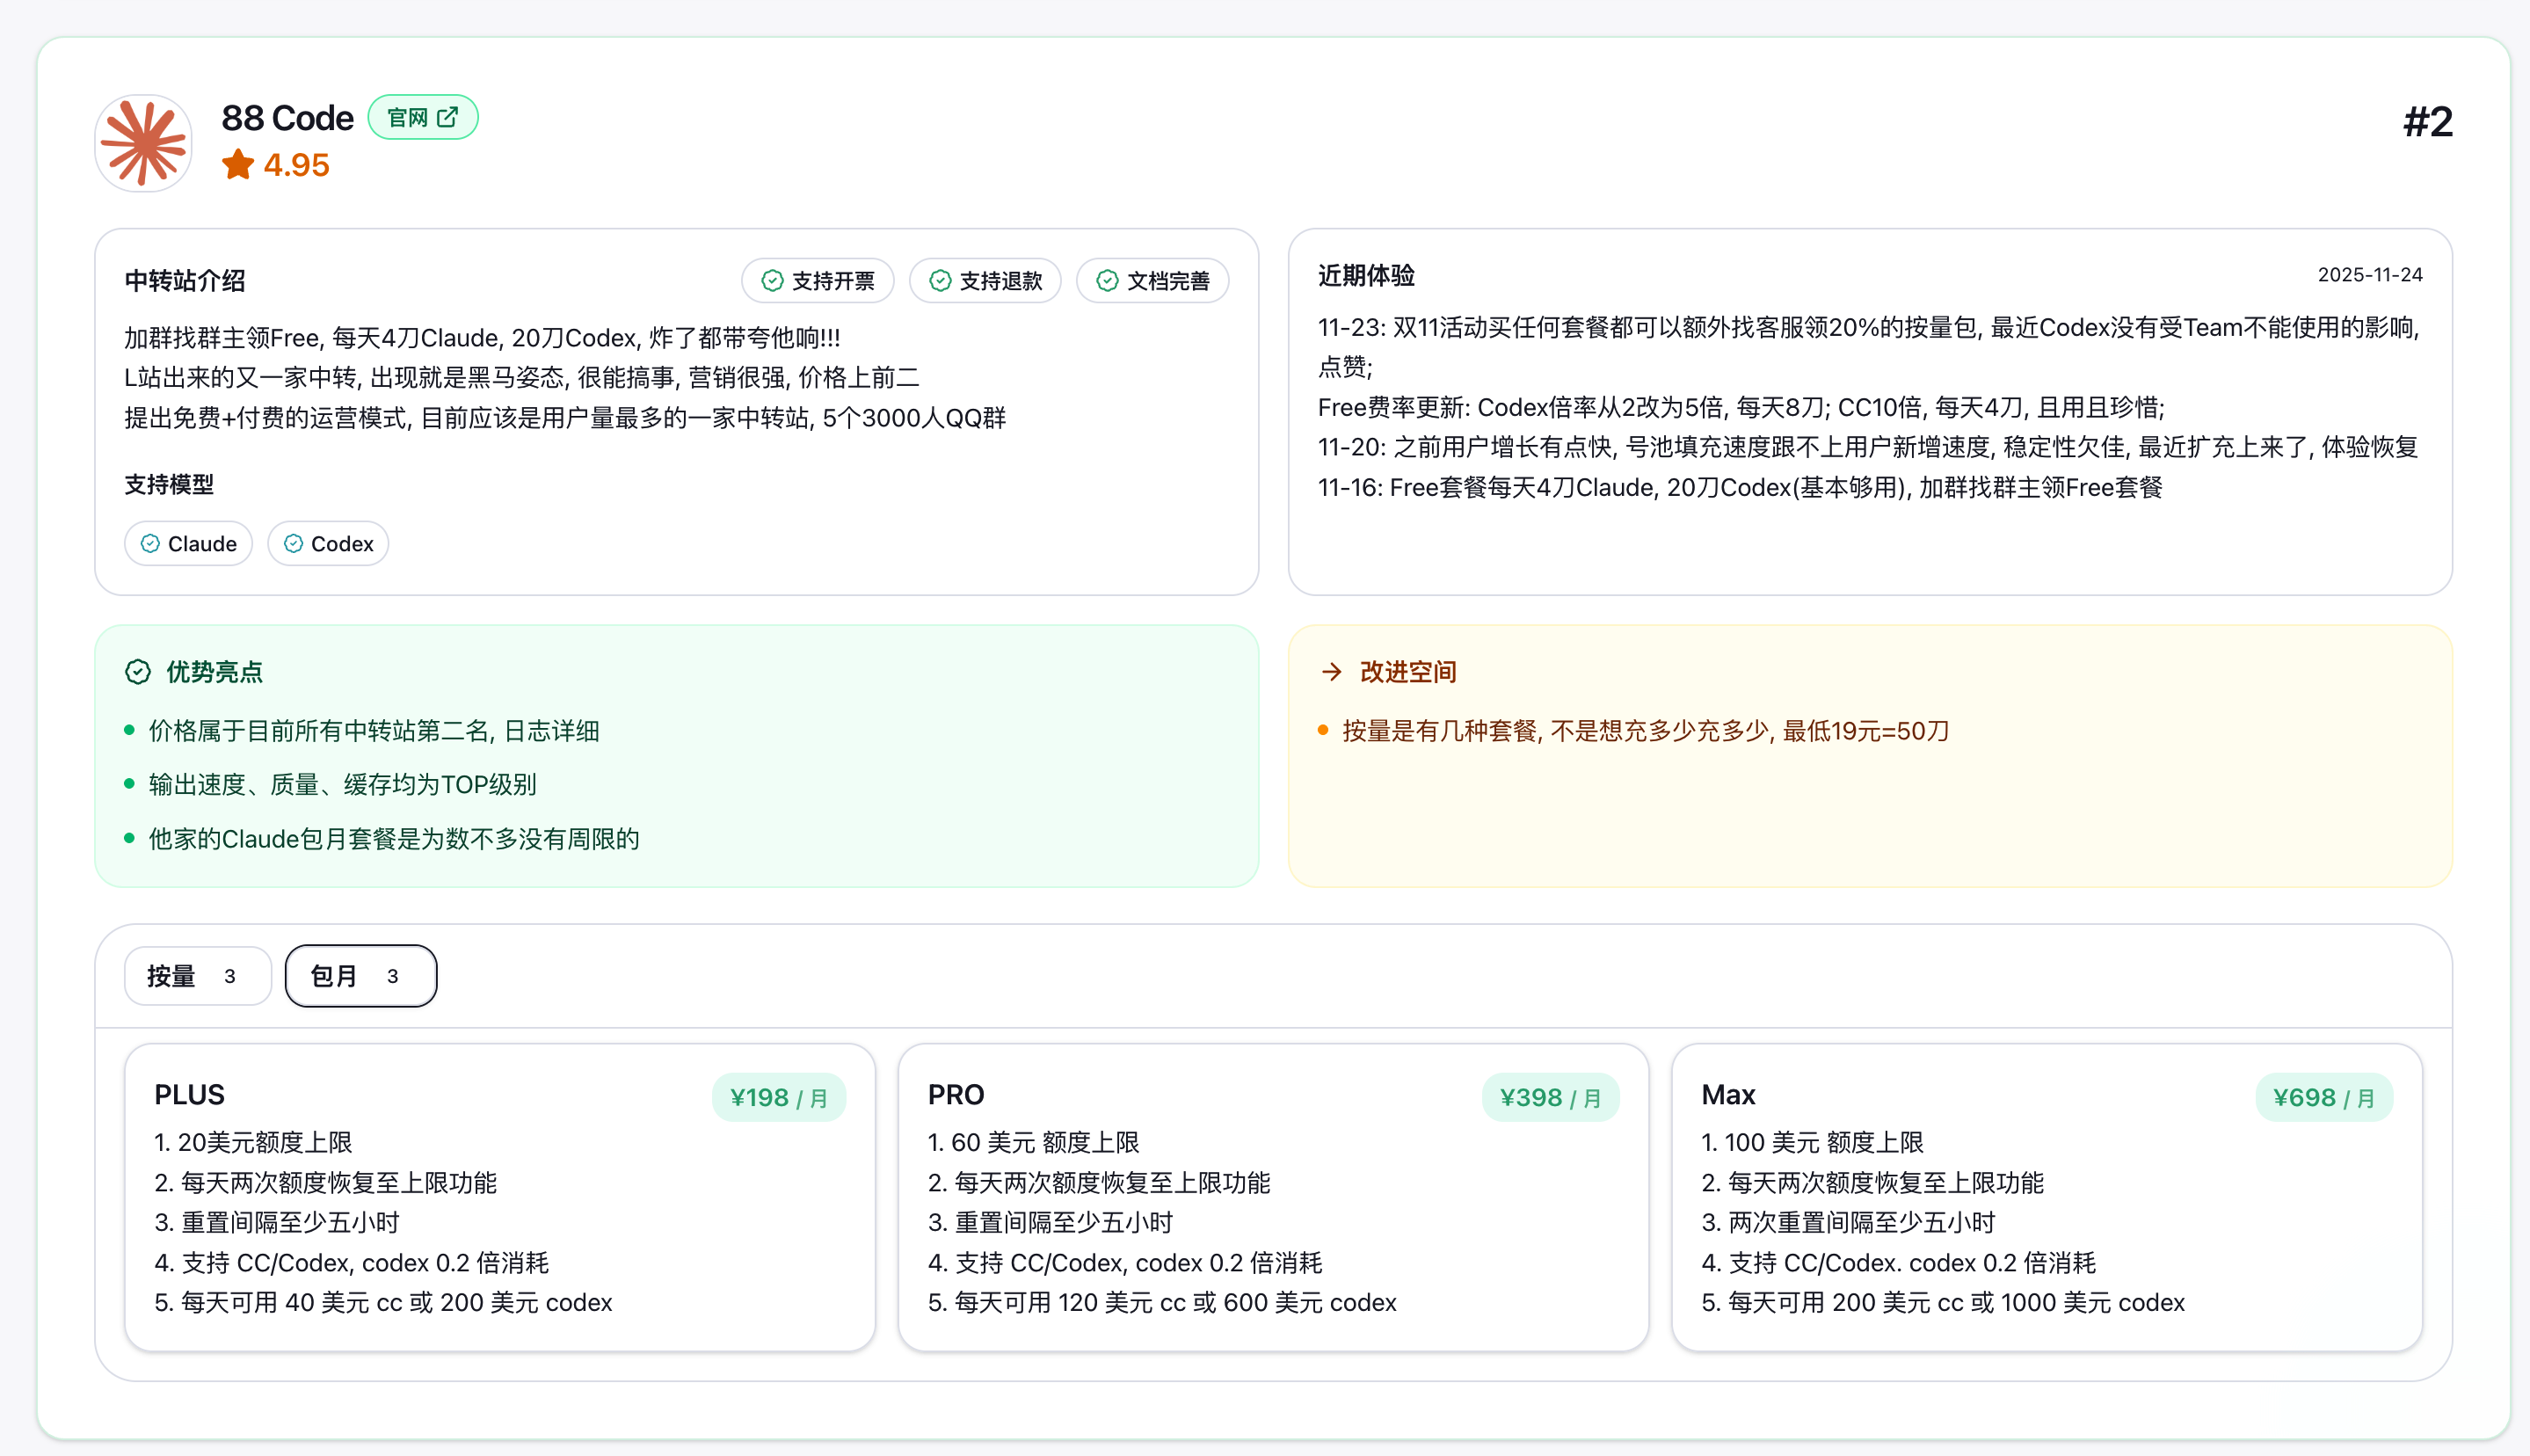2530x1456 pixels.
Task: Open the PLUS plan card title
Action: click(190, 1095)
